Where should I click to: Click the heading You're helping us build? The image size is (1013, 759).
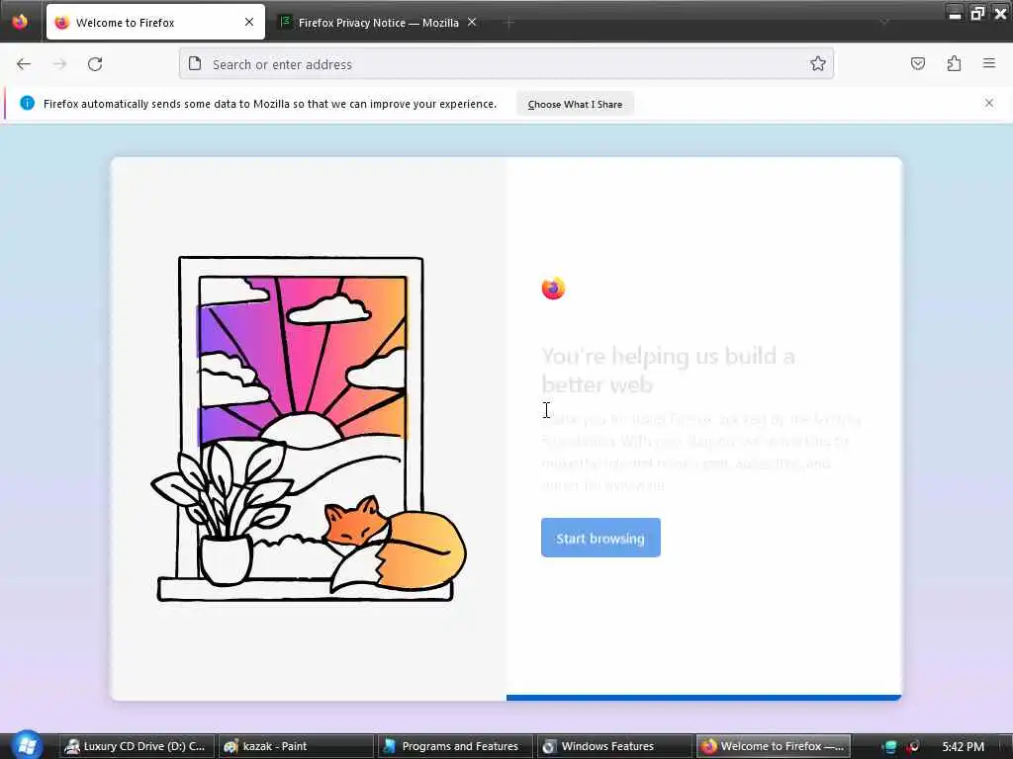(x=668, y=371)
